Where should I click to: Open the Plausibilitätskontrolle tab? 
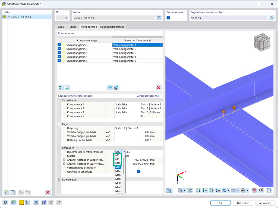(x=112, y=27)
